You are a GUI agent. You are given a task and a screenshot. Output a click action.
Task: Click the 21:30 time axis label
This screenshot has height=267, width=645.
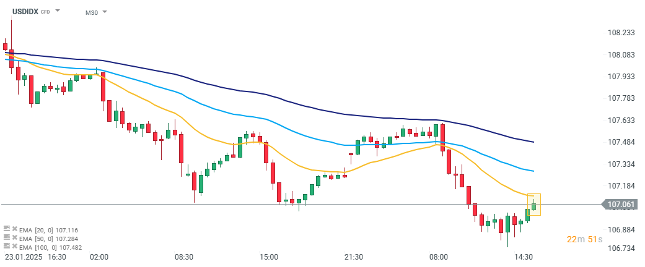(353, 256)
